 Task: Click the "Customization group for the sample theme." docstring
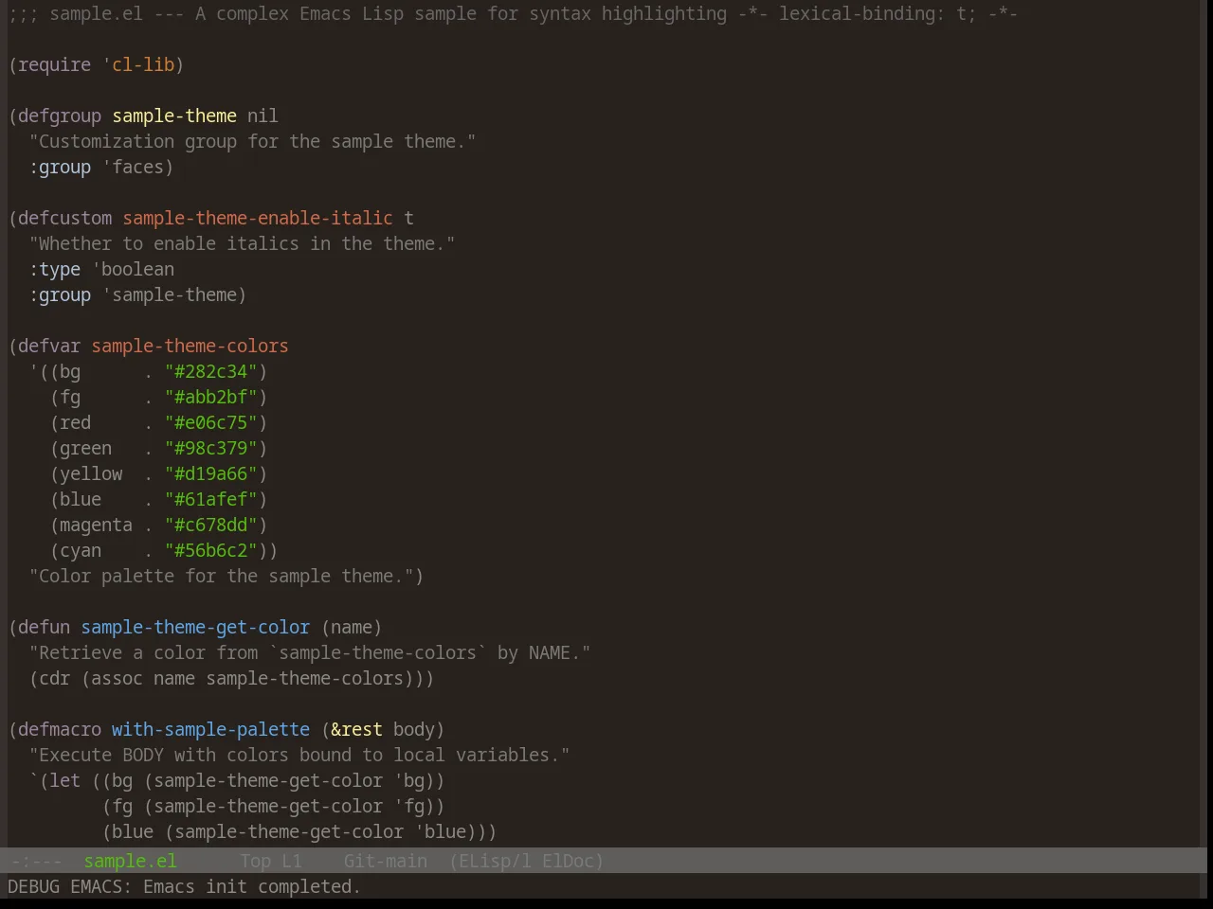coord(252,141)
